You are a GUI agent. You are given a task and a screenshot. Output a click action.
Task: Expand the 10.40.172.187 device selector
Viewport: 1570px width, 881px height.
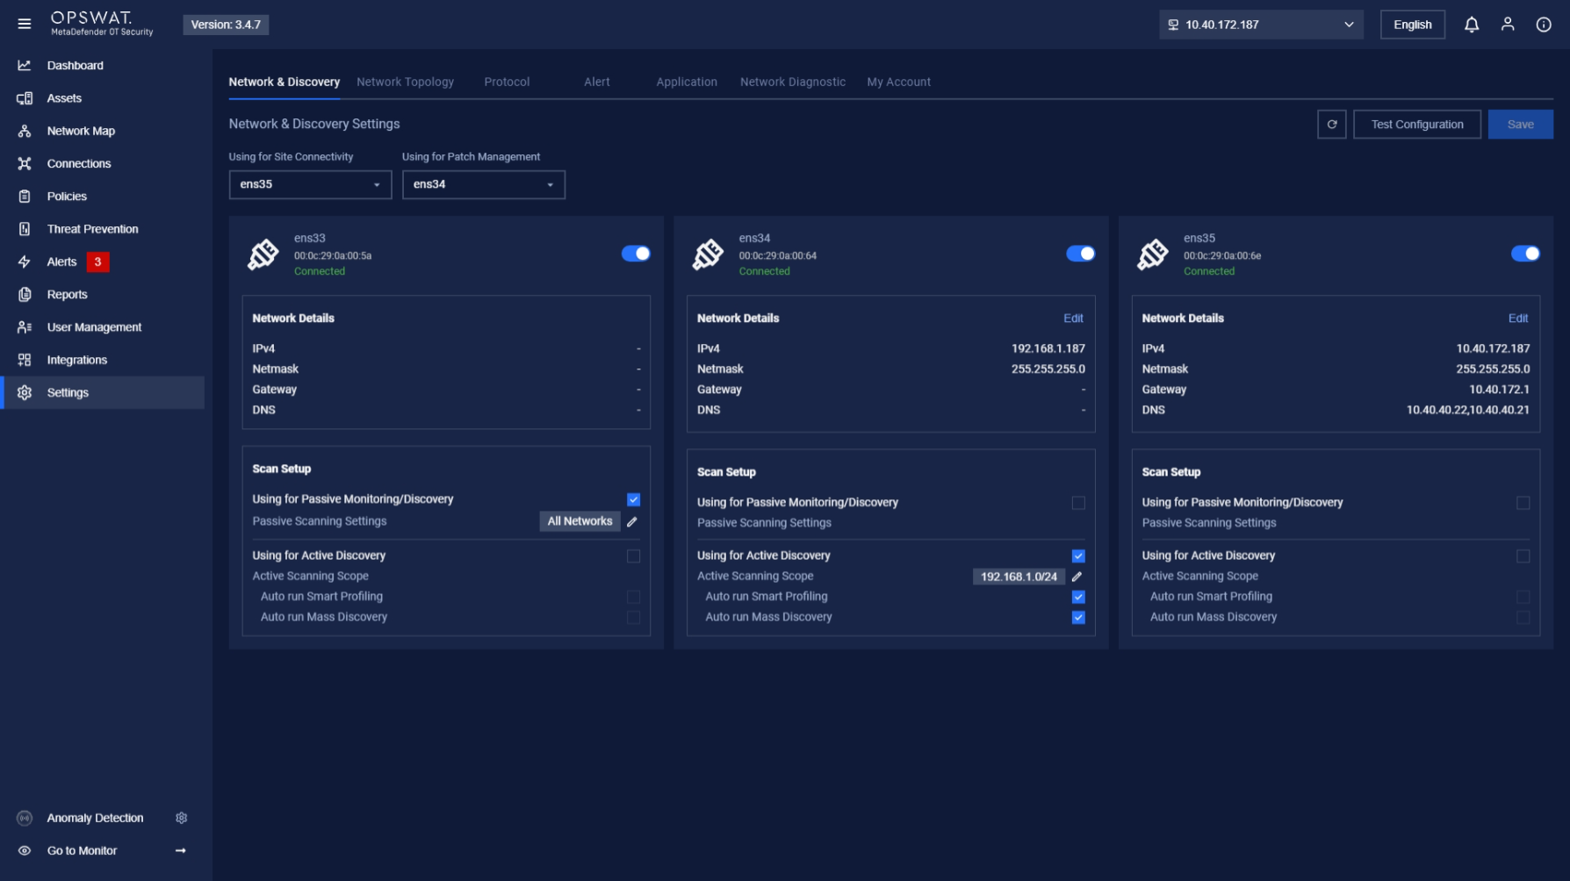1261,25
